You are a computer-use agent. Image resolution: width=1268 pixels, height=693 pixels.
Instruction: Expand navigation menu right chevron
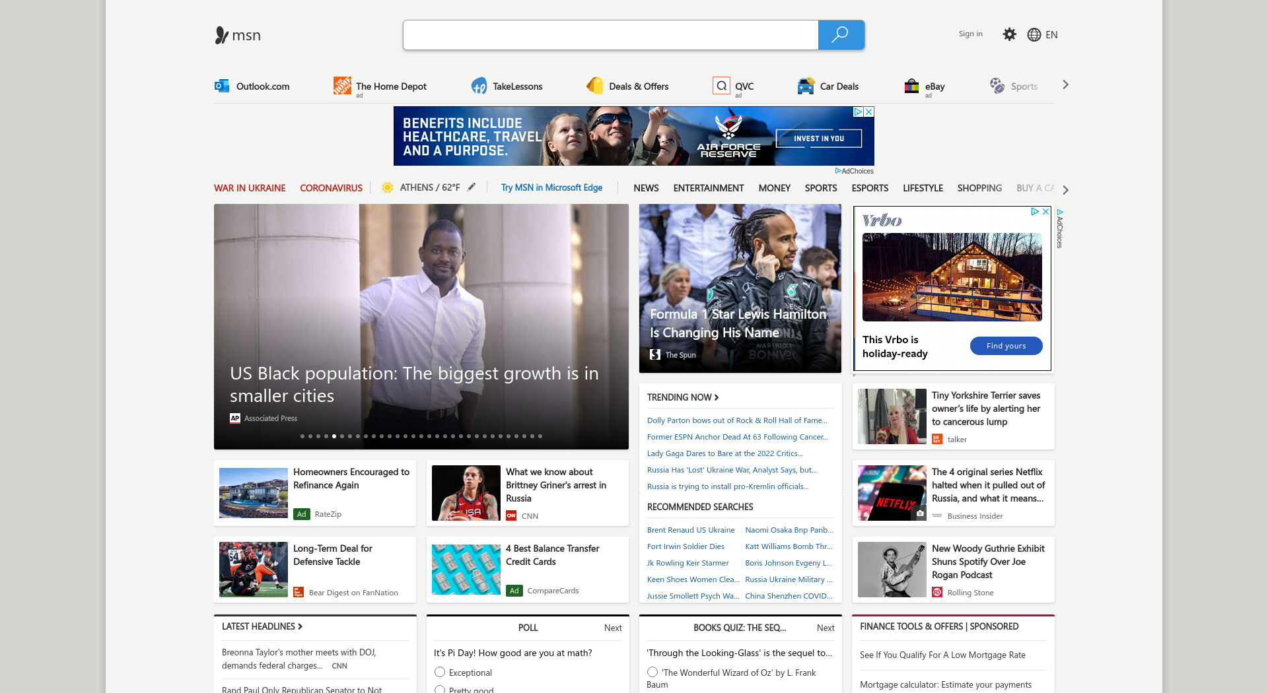tap(1065, 189)
